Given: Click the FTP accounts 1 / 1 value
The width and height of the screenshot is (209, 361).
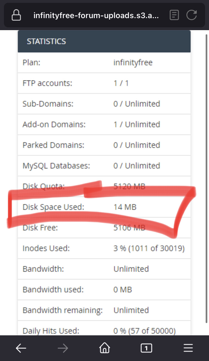Looking at the screenshot, I should point(121,83).
